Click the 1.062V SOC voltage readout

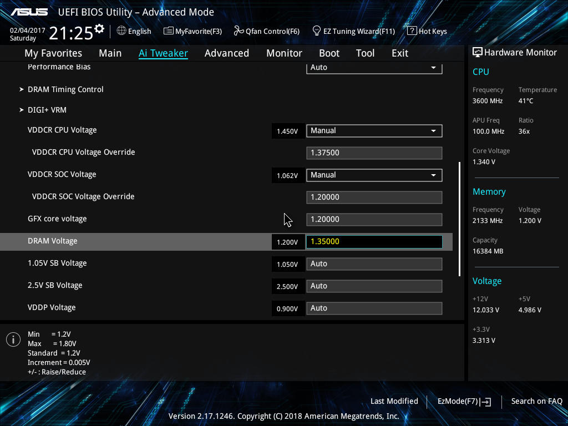click(x=287, y=176)
